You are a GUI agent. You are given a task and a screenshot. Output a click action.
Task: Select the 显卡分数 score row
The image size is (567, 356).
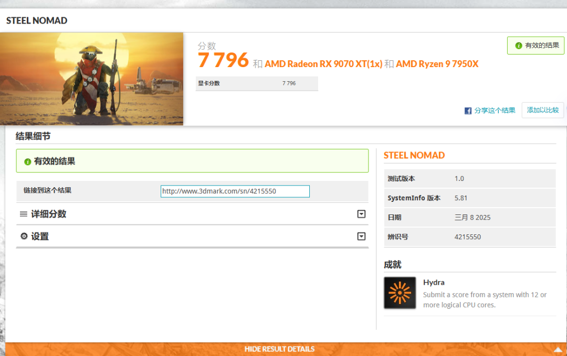[257, 83]
